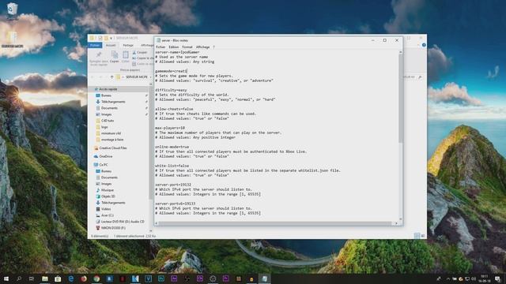Open Objets 3D under Ce PC

[x=108, y=196]
